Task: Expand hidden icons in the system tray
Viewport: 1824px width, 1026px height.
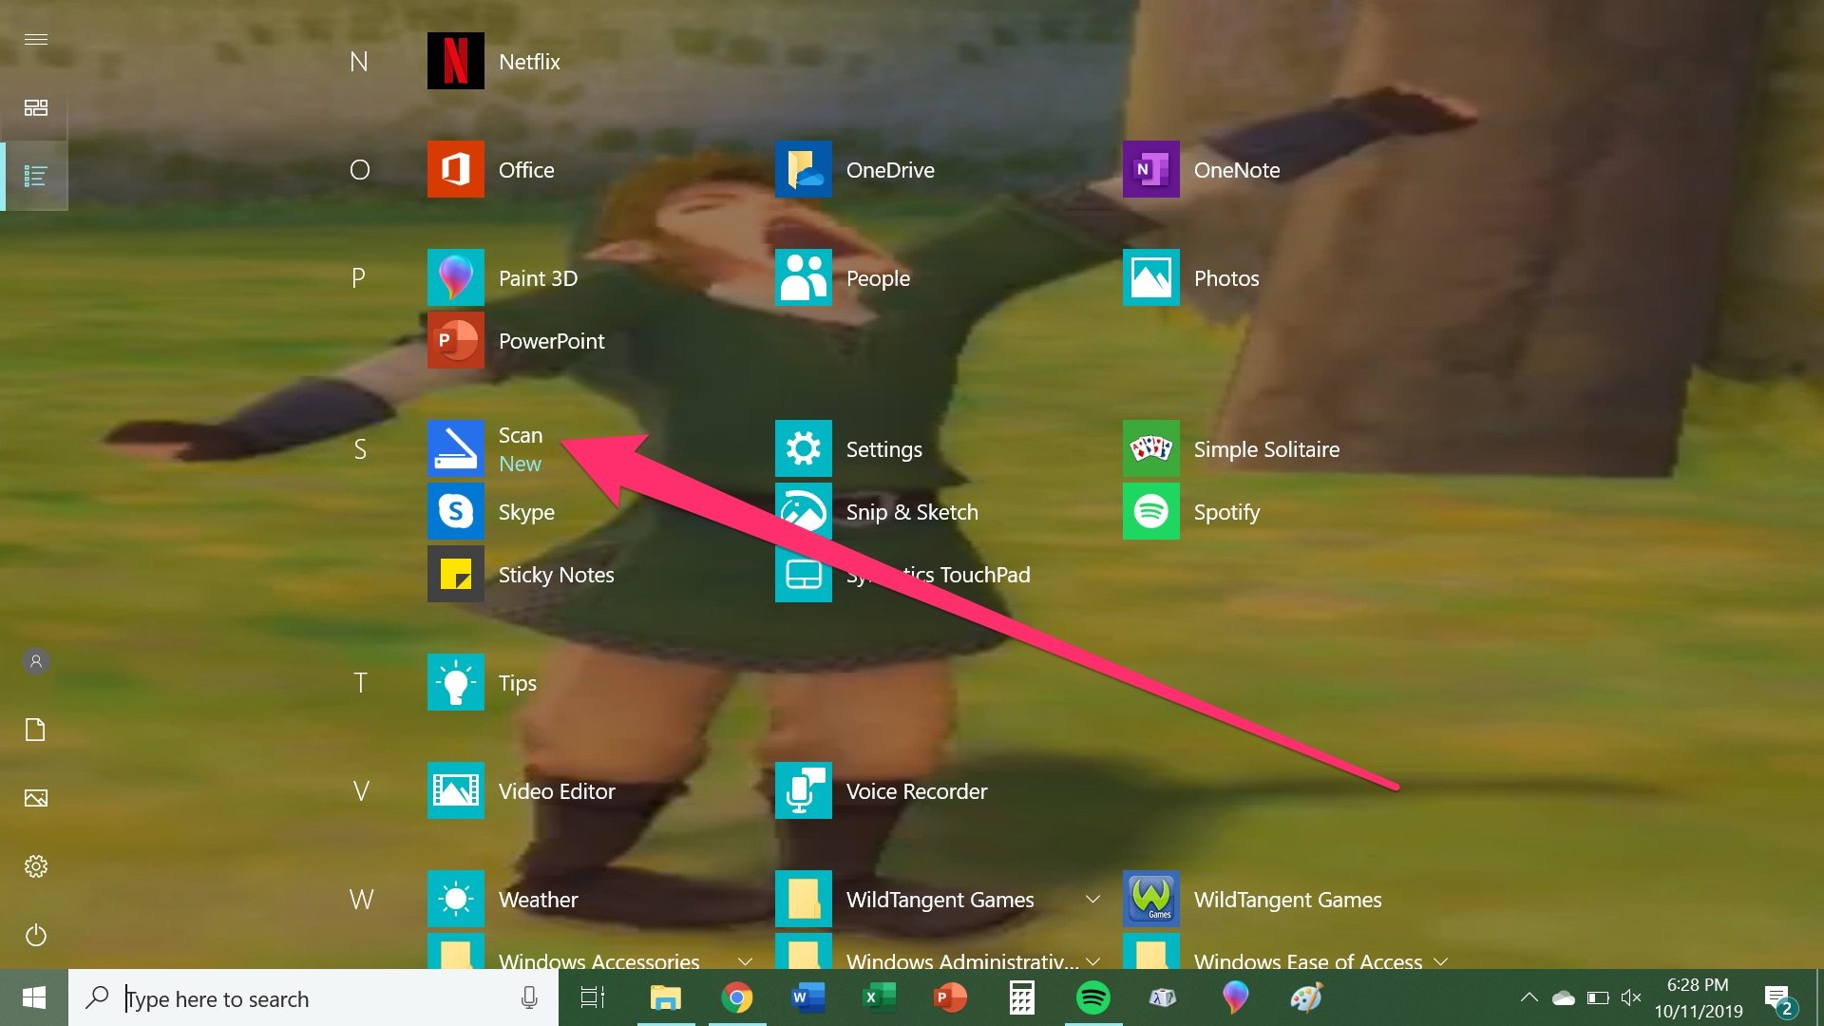Action: click(1530, 997)
